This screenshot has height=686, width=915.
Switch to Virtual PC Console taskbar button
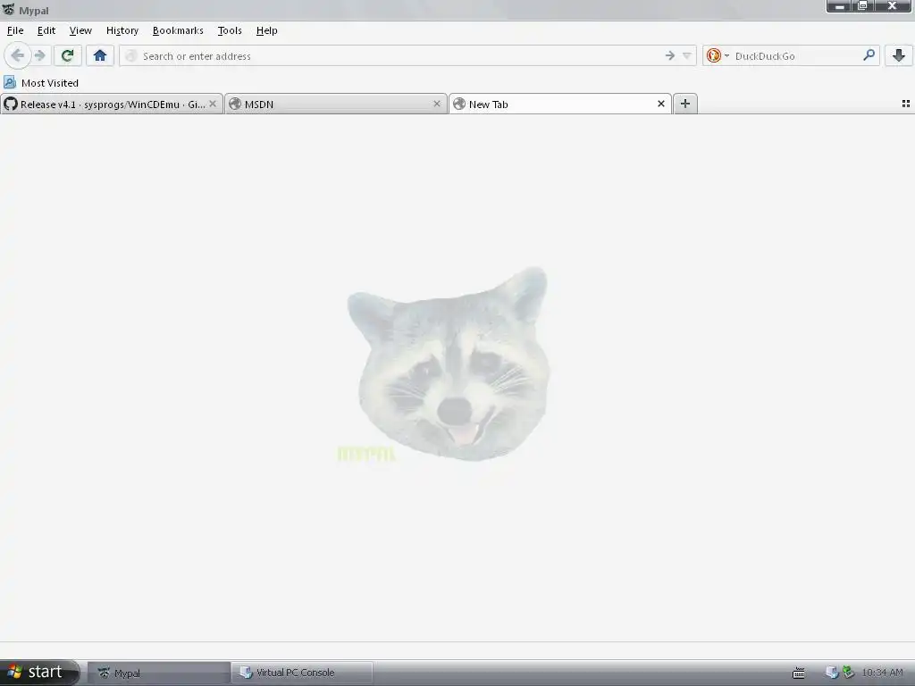tap(302, 673)
